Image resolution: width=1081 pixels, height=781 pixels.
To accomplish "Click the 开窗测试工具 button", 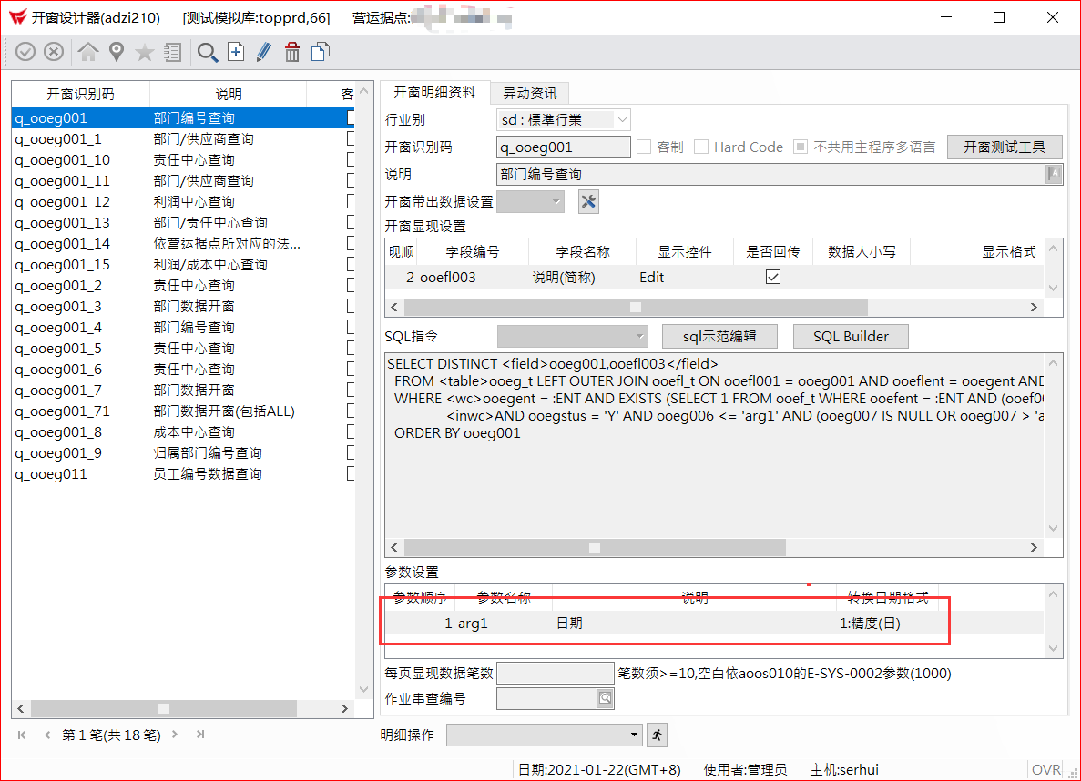I will click(1004, 147).
